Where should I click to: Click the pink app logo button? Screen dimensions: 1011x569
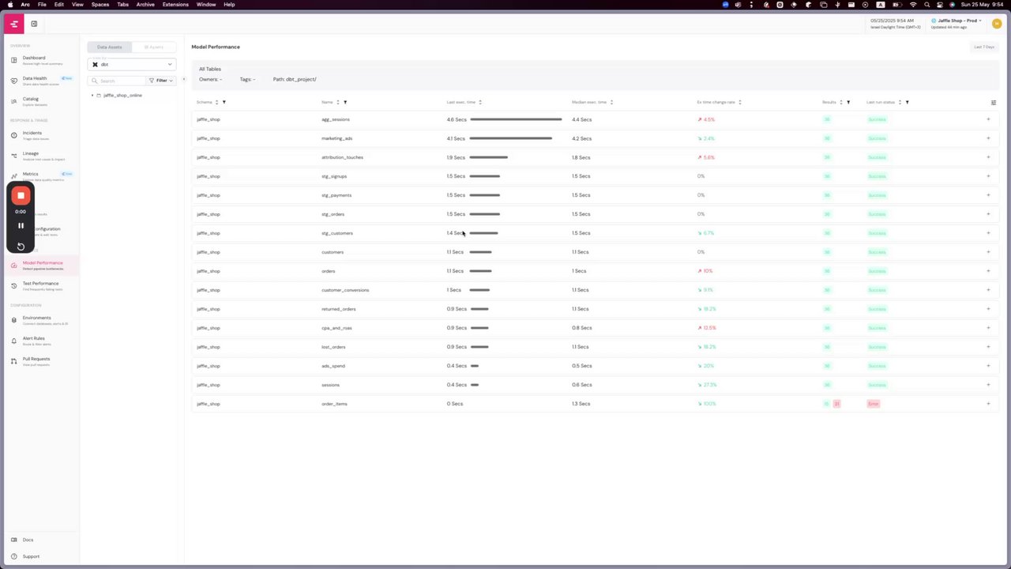tap(13, 24)
